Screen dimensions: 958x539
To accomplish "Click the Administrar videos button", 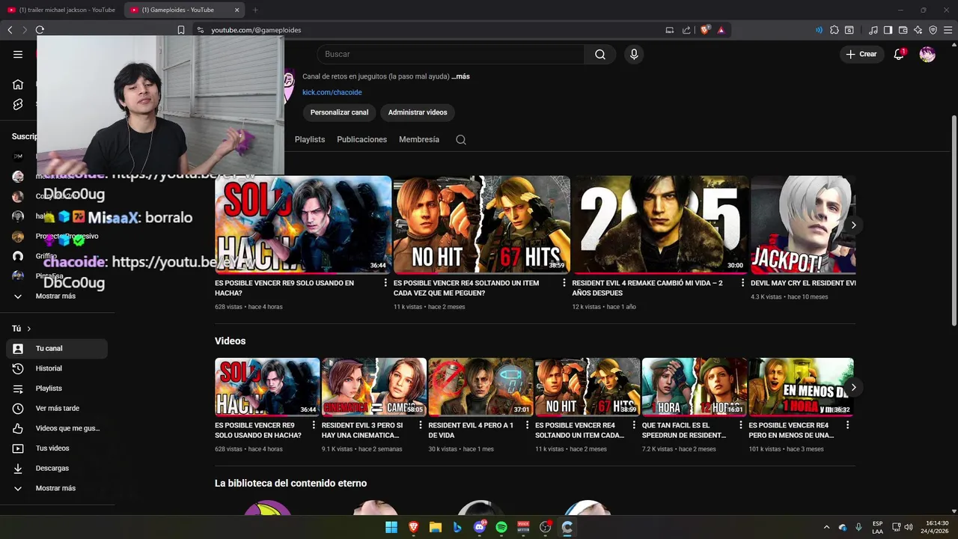I will pos(418,112).
